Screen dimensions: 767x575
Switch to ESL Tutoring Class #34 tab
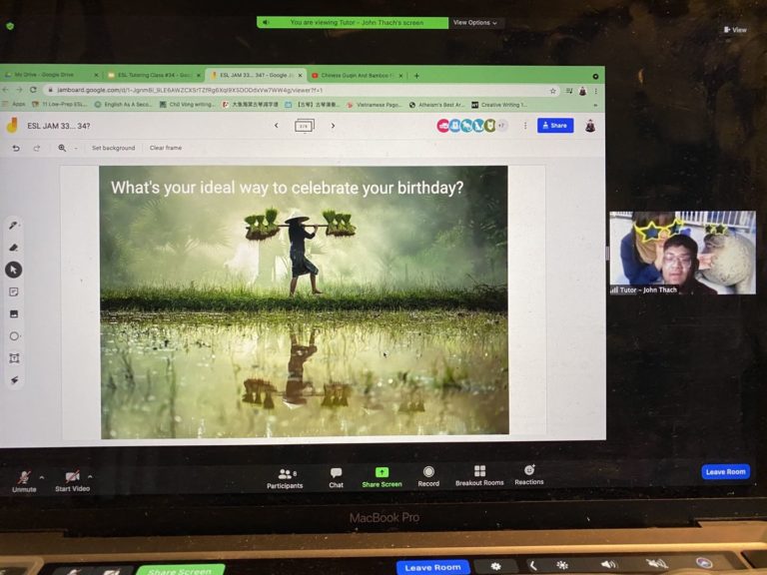152,75
